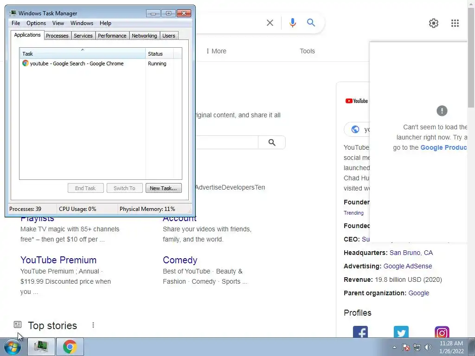Click the YouTube site search input field
This screenshot has width=475, height=356.
[227, 142]
